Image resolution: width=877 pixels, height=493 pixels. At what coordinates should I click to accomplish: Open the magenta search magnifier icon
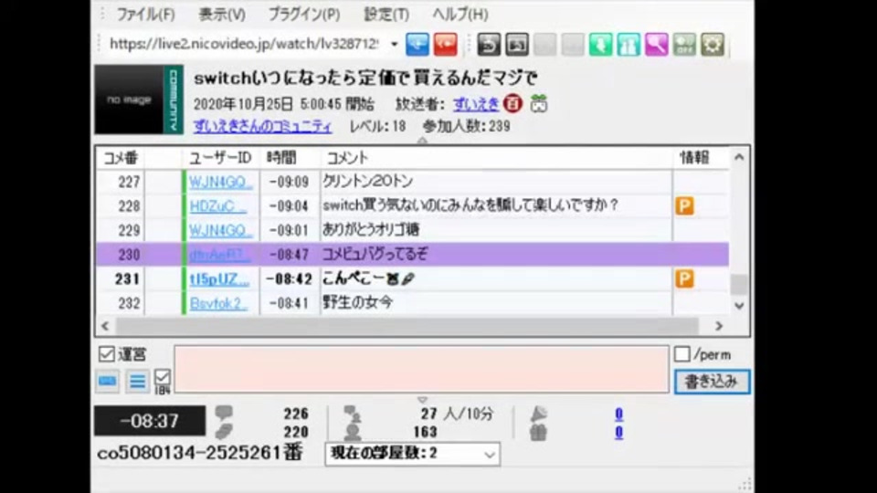(x=657, y=45)
